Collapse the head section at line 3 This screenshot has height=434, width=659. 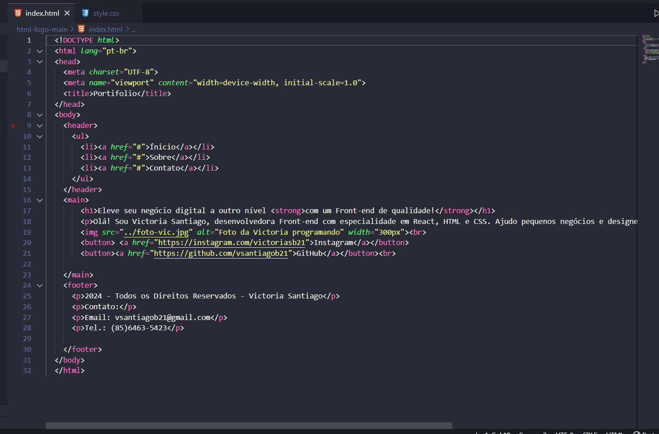(x=40, y=62)
